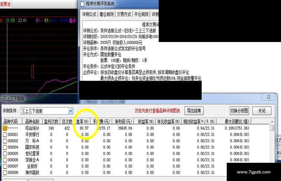281x181 pixels.
Task: Click the document icon for 000005
Action: coord(5,153)
